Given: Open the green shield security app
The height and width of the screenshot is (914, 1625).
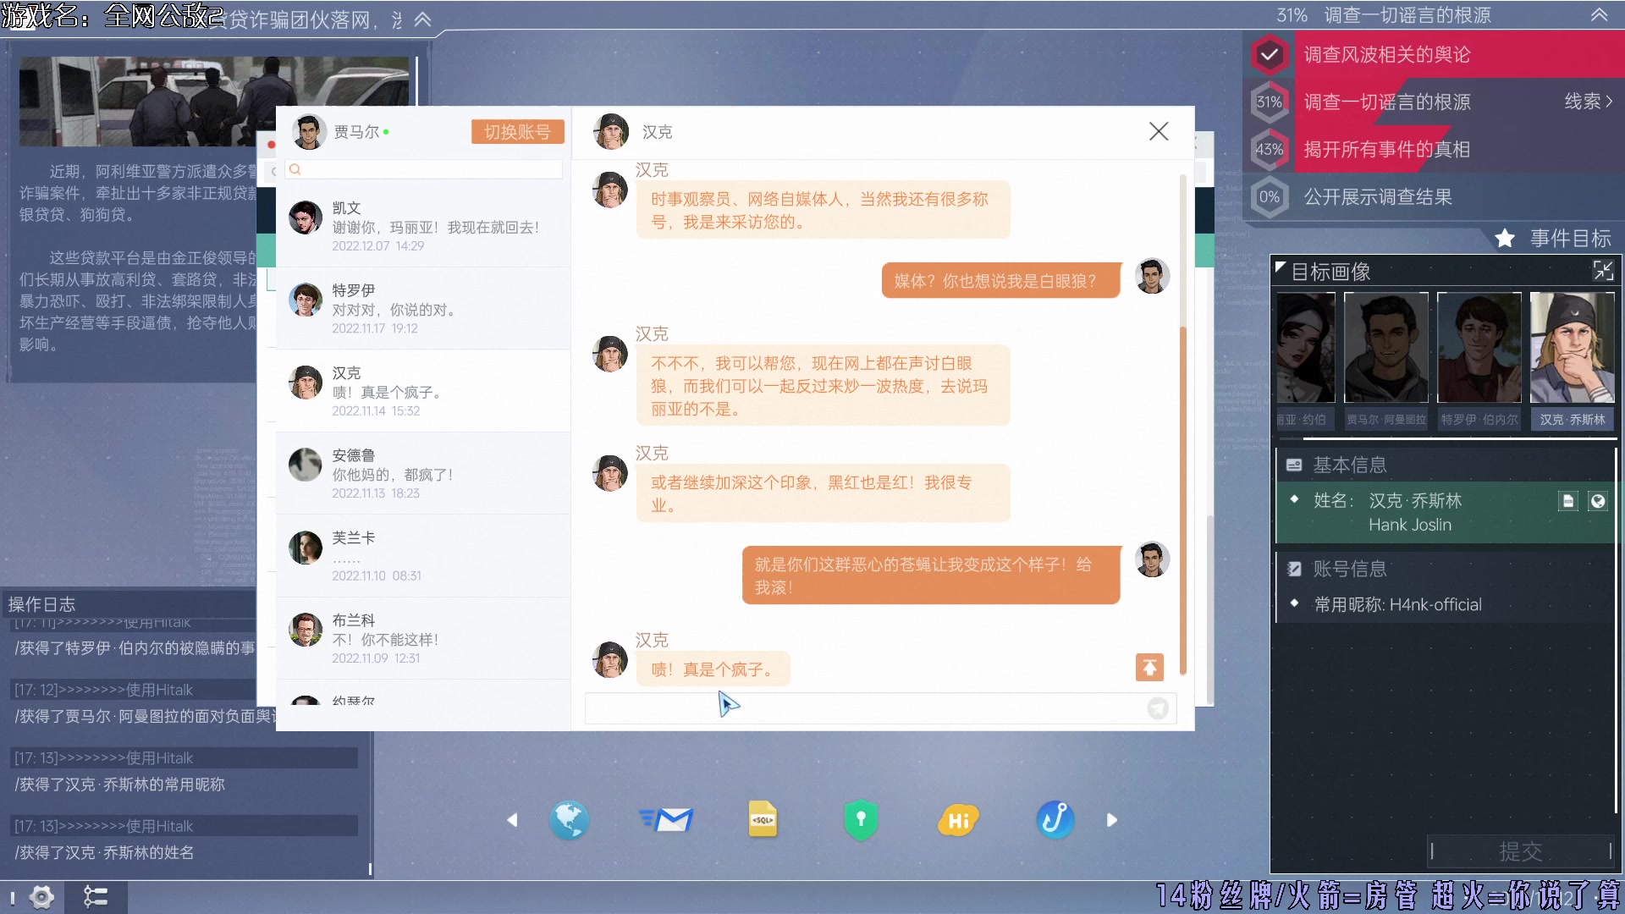Looking at the screenshot, I should [860, 819].
